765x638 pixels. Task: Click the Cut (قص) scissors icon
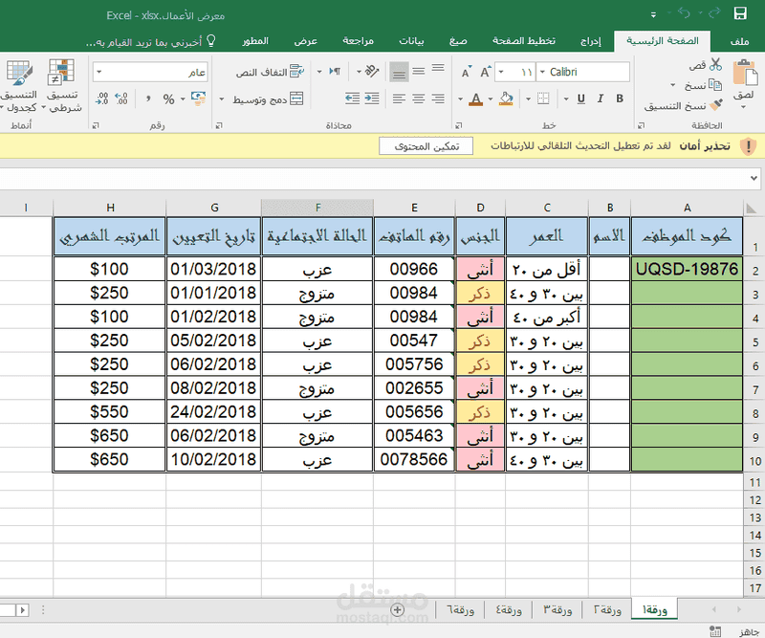click(x=715, y=64)
